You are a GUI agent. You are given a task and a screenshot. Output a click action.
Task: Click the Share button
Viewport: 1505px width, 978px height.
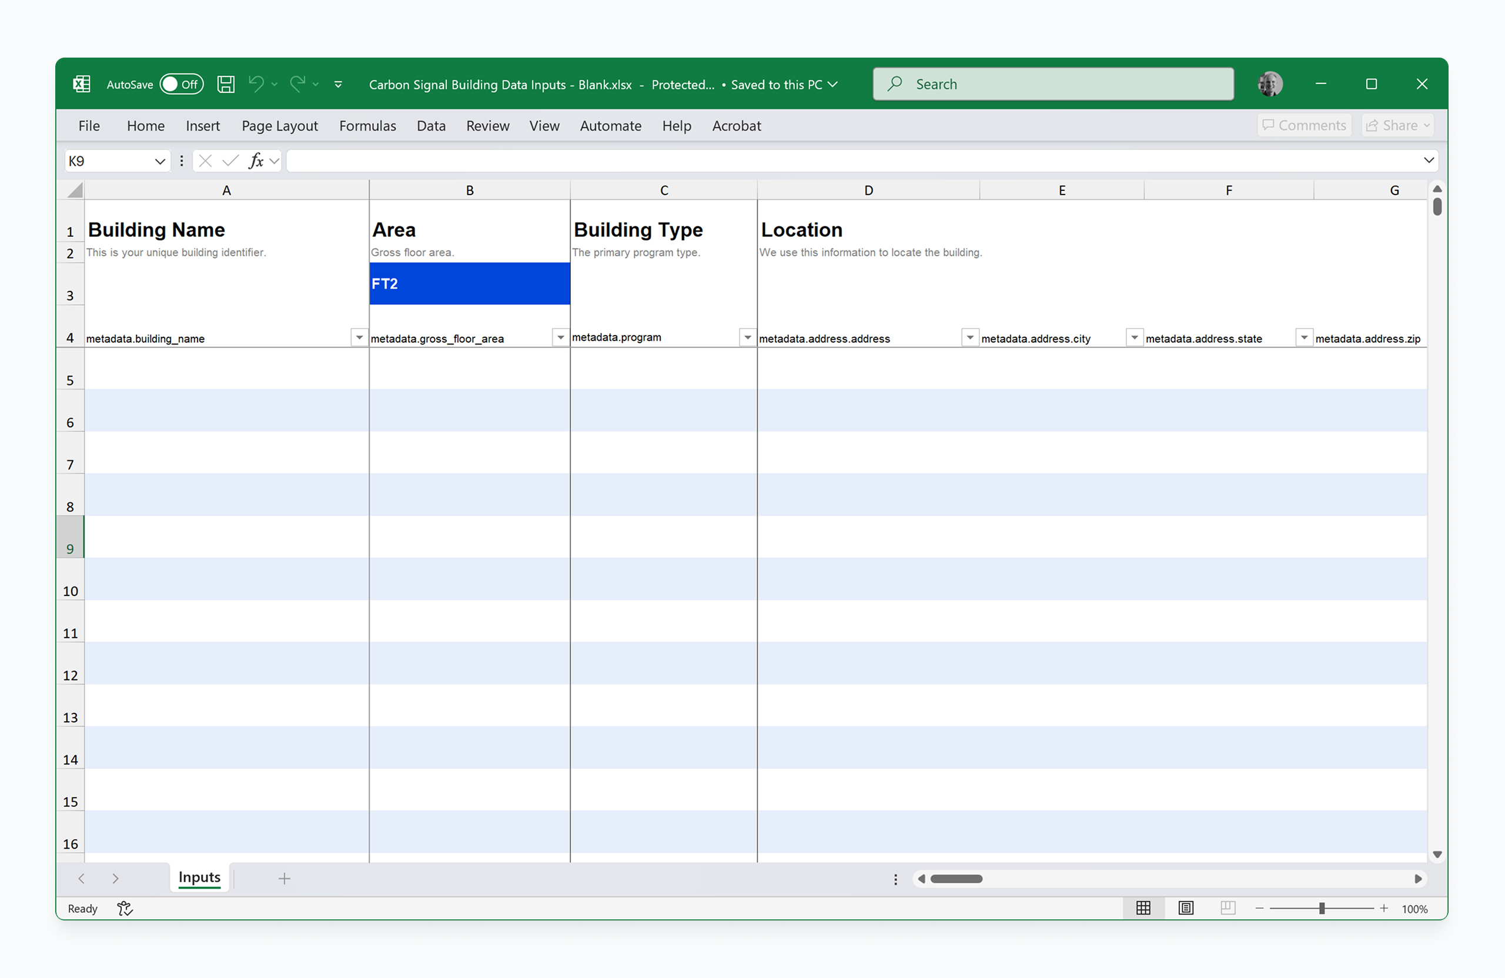1397,125
